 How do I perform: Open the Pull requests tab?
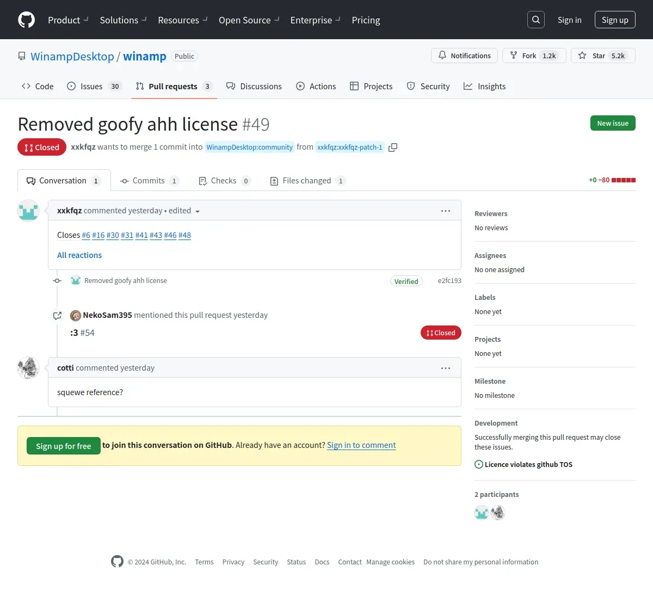174,86
